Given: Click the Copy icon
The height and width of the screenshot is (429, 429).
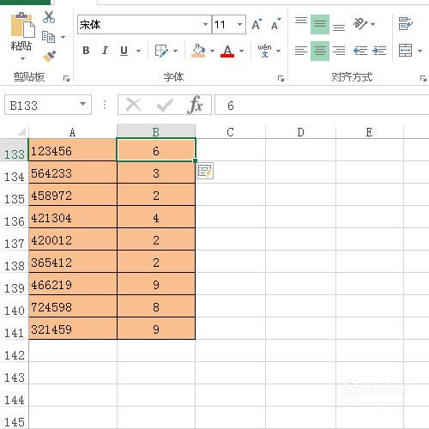Looking at the screenshot, I should pos(48,37).
